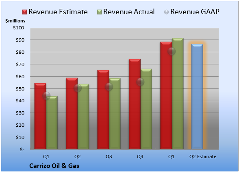This screenshot has height=172, width=239.
Task: Select the blue Q2 Estimate bar
Action: (x=197, y=97)
